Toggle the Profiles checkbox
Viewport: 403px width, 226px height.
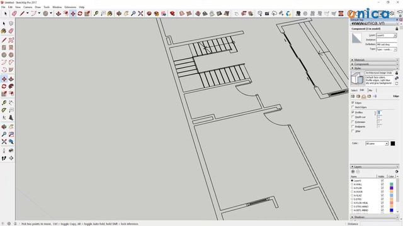click(x=353, y=112)
